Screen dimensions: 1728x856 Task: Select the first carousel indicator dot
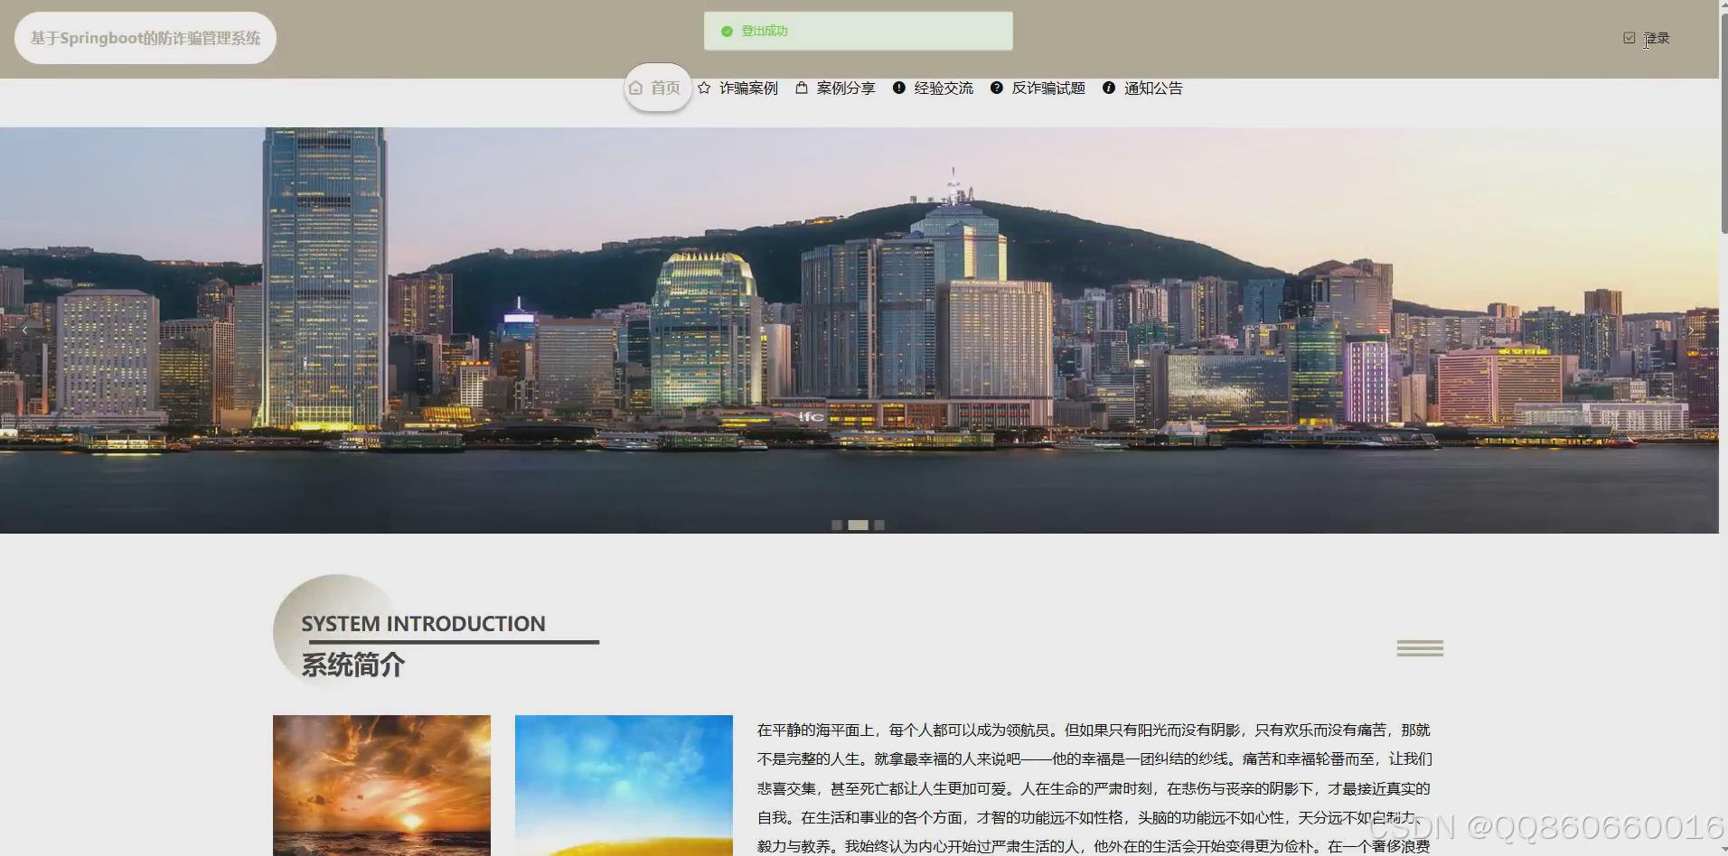click(837, 525)
